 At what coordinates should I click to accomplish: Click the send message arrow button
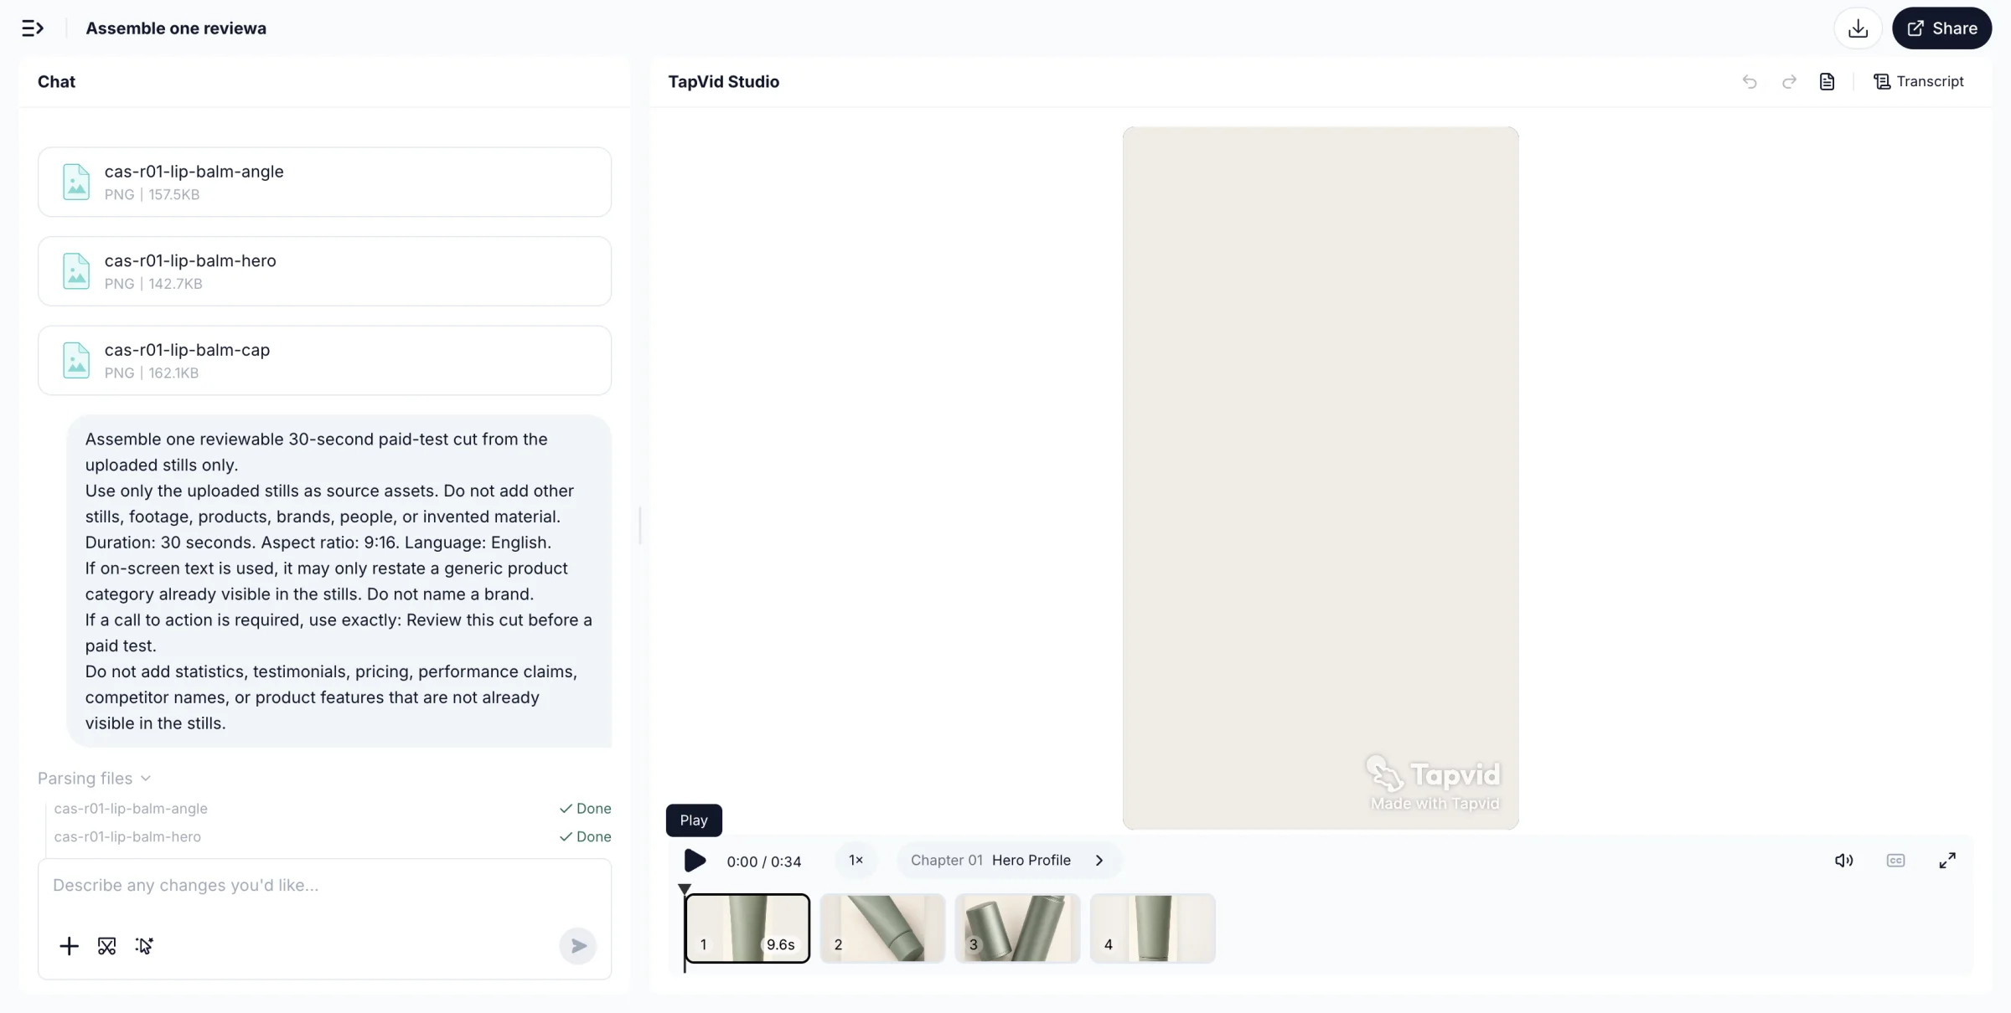click(578, 946)
